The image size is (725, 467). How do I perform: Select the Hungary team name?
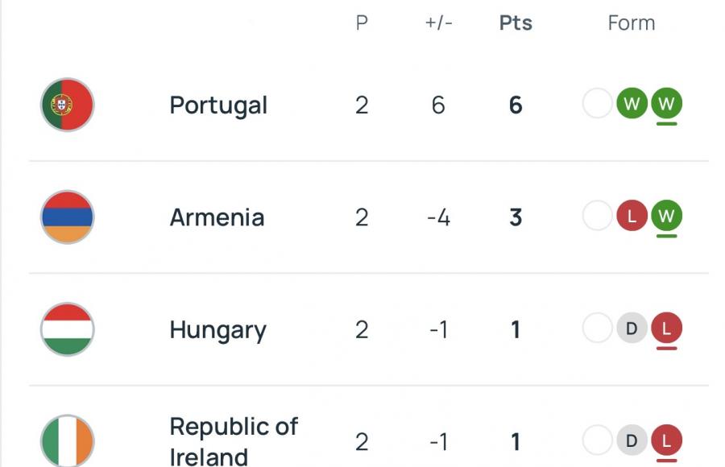click(217, 330)
